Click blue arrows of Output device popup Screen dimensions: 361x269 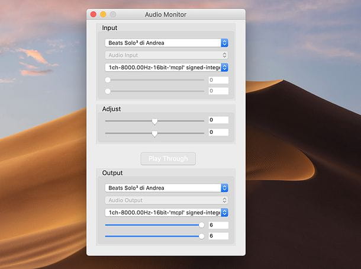224,188
